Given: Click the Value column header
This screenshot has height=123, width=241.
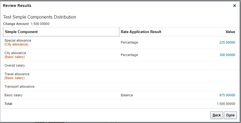Looking at the screenshot, I should 230,32.
